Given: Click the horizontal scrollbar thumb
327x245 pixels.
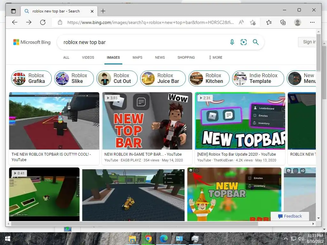Looking at the screenshot, I should pyautogui.click(x=134, y=224).
